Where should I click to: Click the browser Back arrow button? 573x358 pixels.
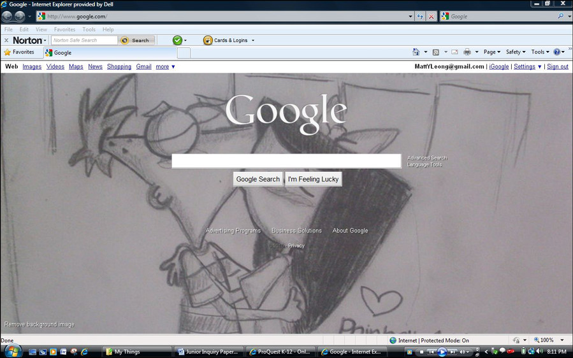click(x=7, y=17)
